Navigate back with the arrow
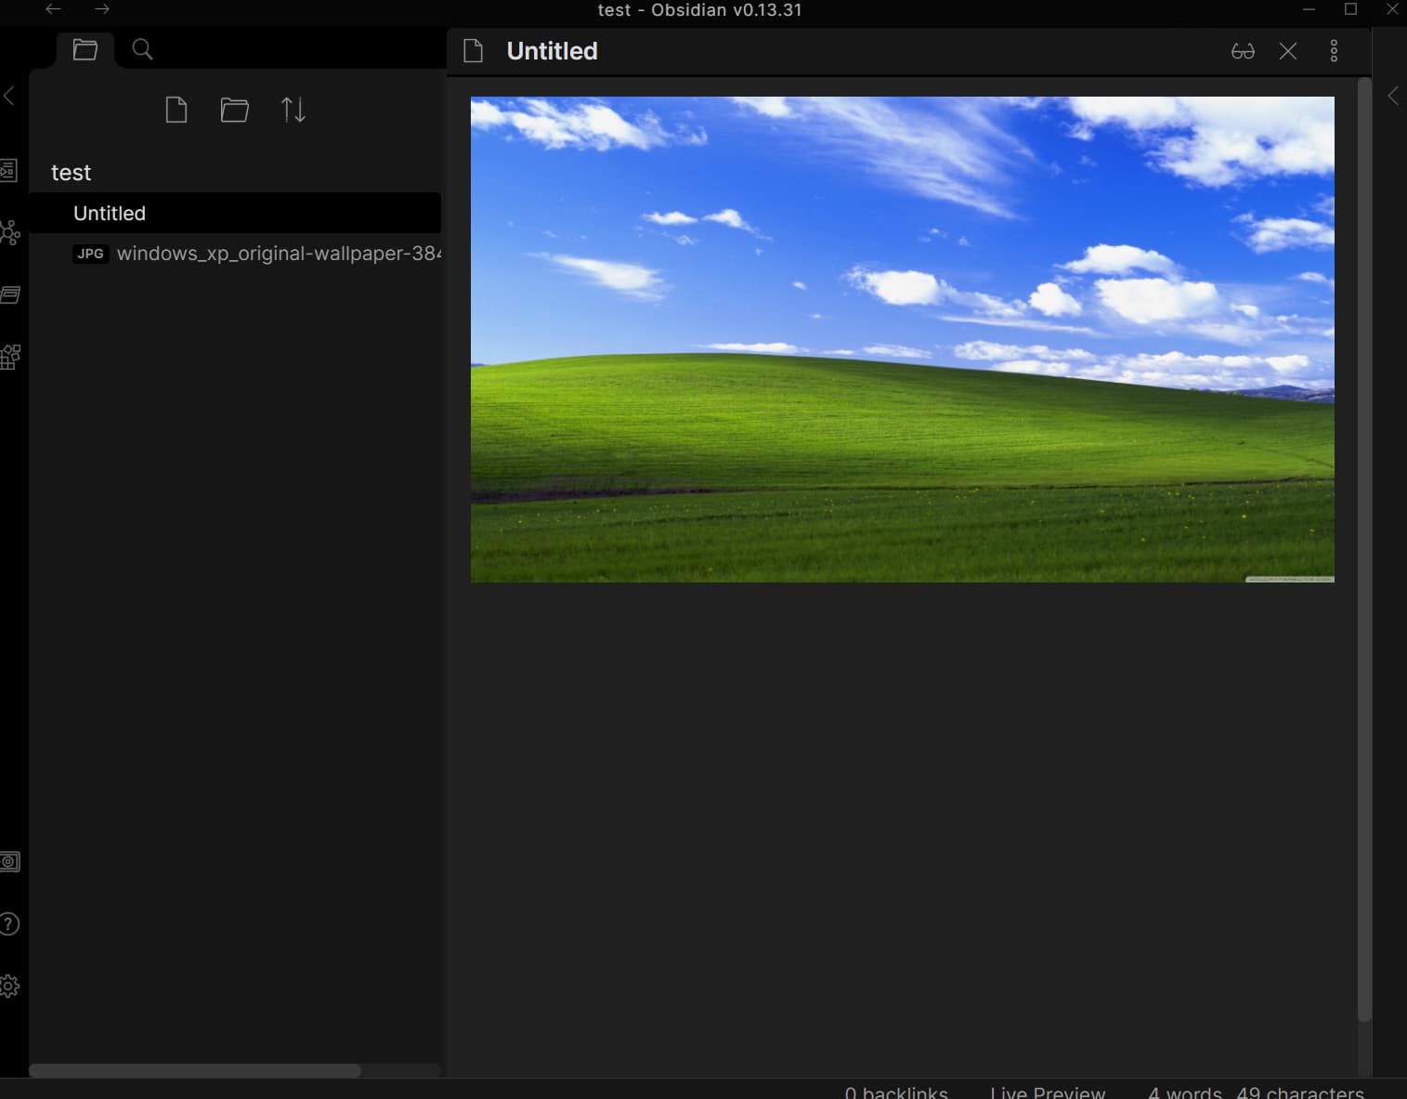 pyautogui.click(x=53, y=9)
